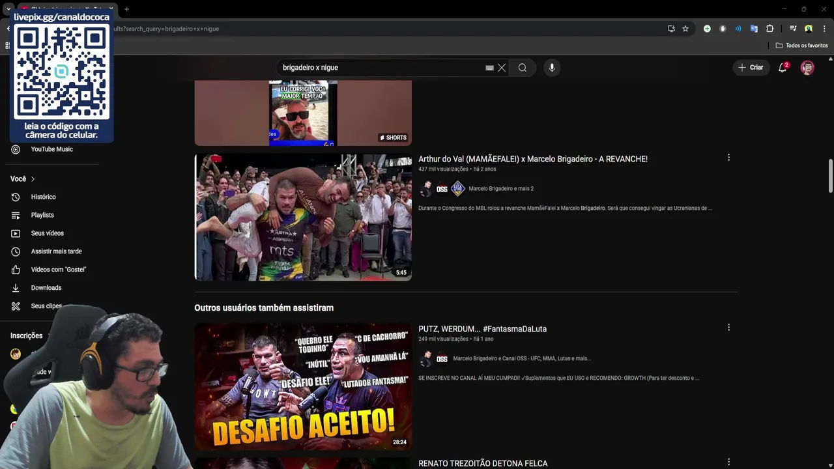Open the Chrome profile avatar
834x469 pixels.
809,29
